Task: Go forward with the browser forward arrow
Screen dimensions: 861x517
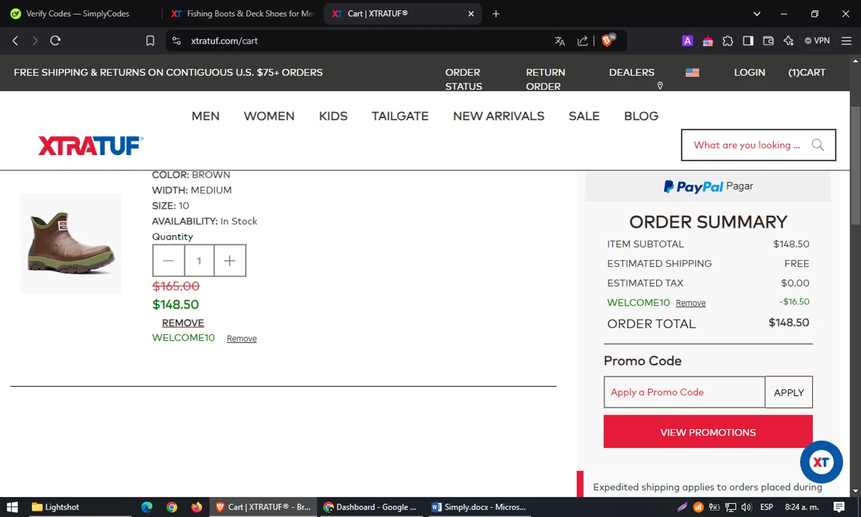Action: (35, 41)
